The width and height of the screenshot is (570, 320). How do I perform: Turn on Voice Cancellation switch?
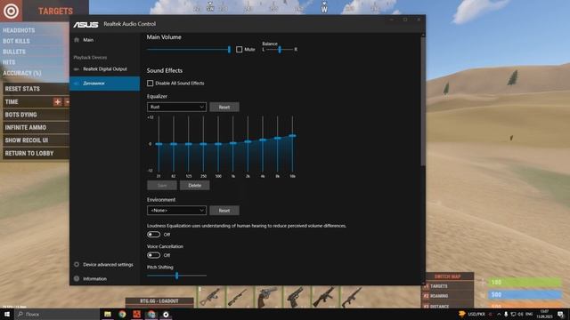tap(154, 255)
